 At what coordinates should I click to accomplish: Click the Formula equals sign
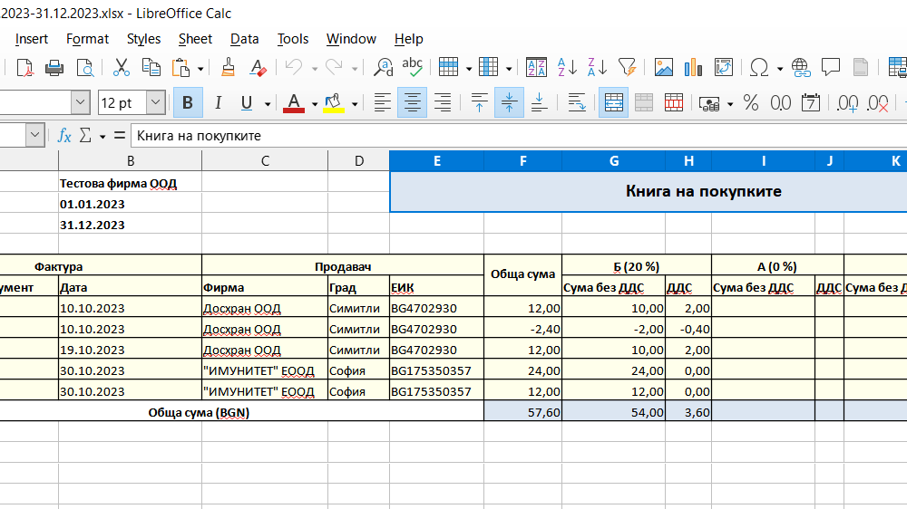click(120, 136)
